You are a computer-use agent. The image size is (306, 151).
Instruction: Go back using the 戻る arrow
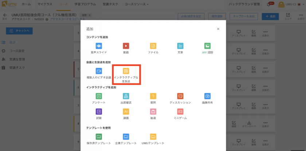coord(5,16)
